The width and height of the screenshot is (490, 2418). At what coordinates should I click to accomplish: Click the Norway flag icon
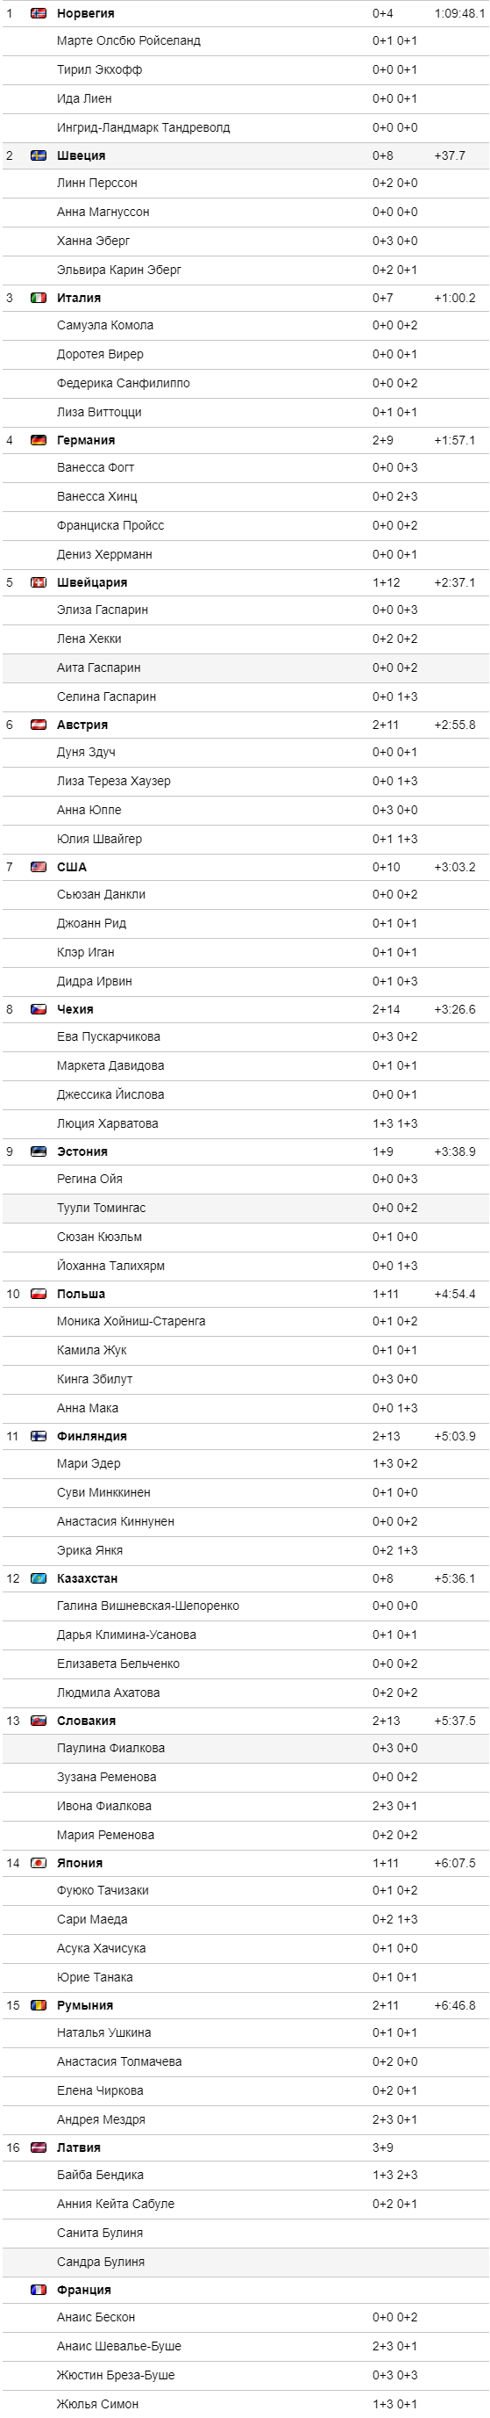pyautogui.click(x=39, y=13)
